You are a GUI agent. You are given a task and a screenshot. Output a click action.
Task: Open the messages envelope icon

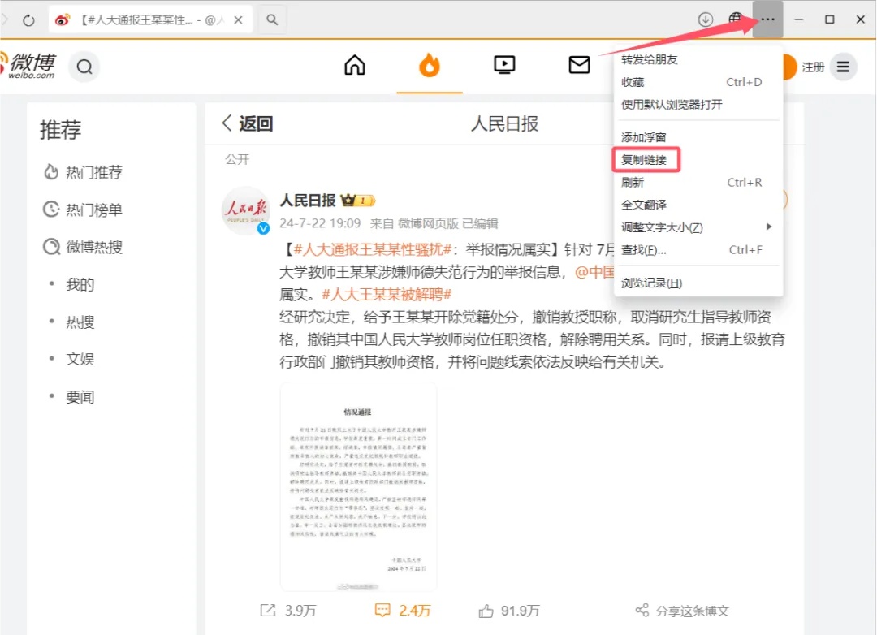579,66
